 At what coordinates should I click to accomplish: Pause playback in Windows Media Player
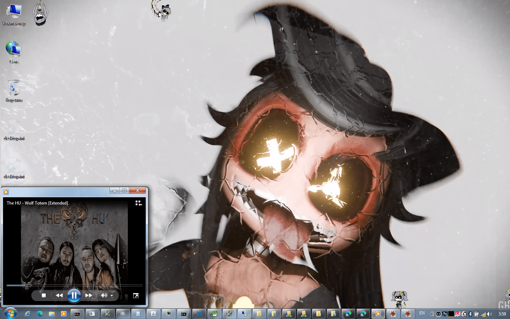tap(74, 295)
